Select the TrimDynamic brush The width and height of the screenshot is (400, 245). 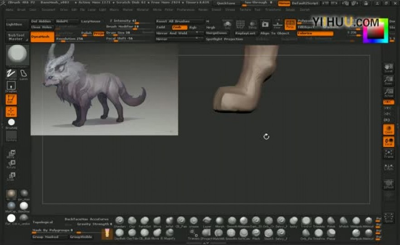click(x=306, y=221)
